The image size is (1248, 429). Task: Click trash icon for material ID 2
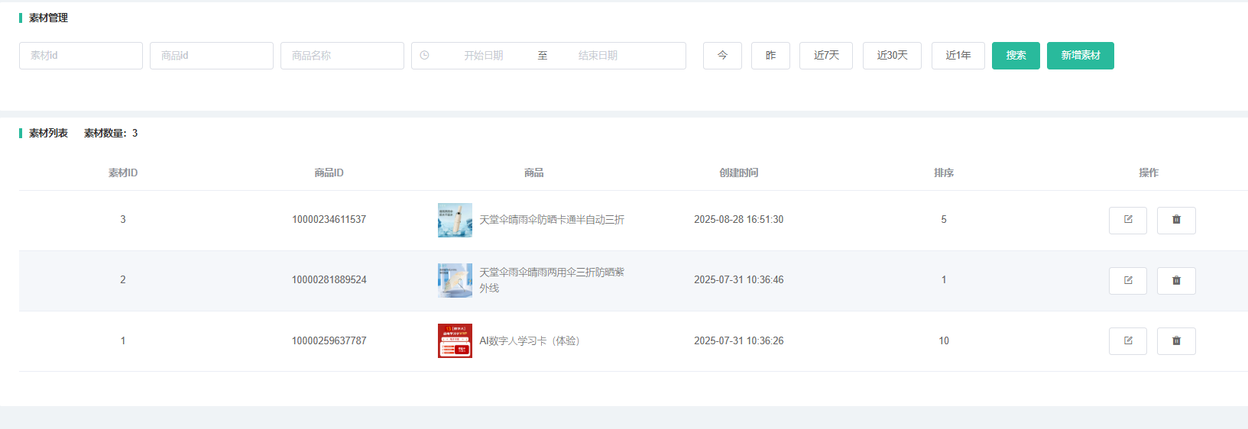click(1176, 280)
